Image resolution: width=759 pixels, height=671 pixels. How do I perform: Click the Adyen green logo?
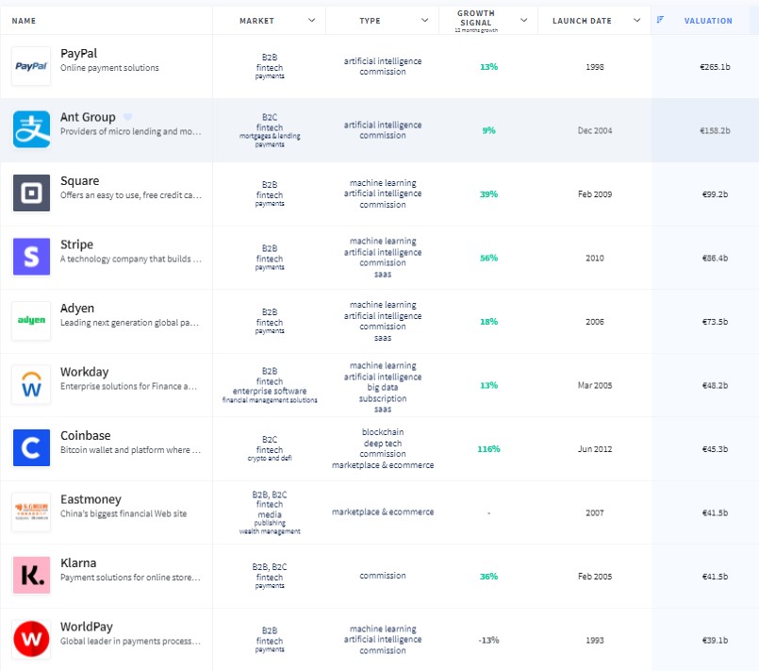click(31, 320)
